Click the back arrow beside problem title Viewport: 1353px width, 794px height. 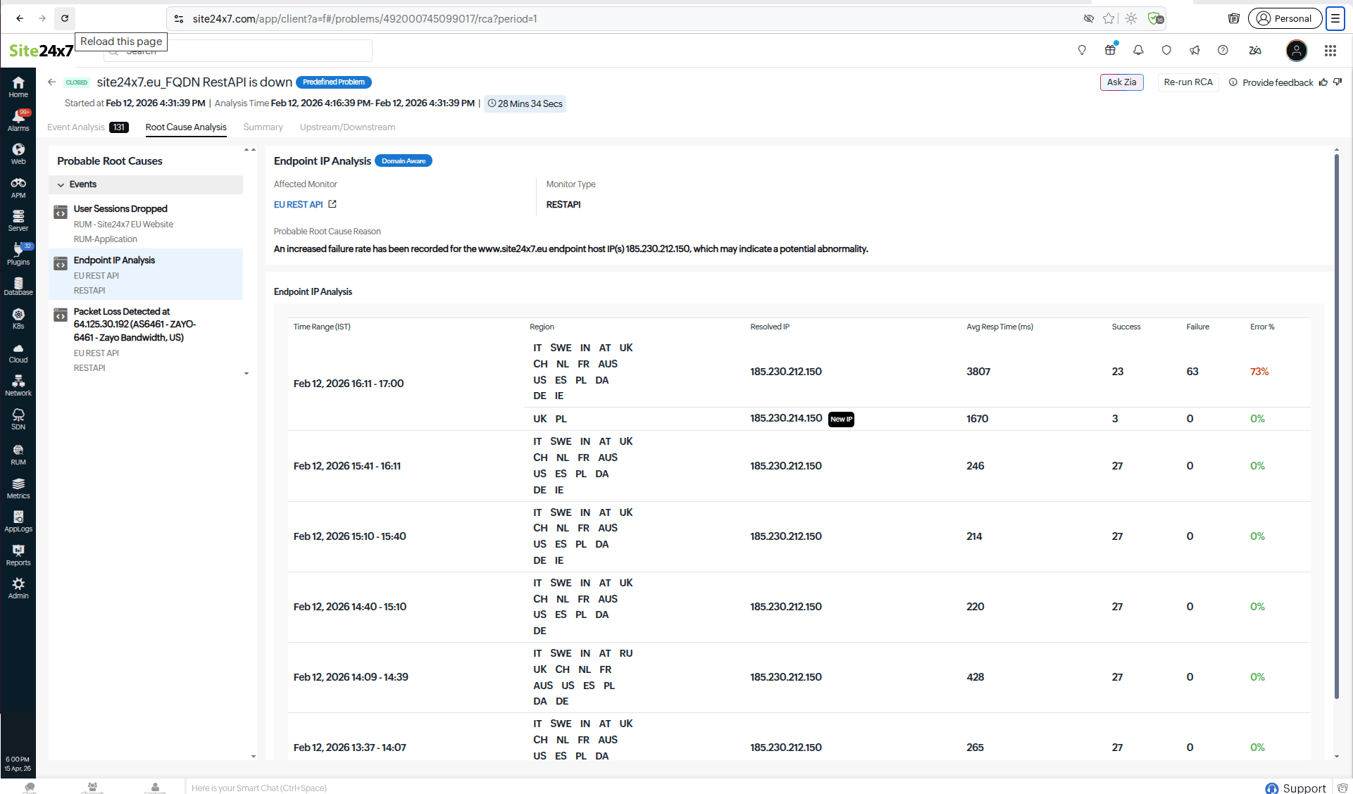tap(51, 82)
